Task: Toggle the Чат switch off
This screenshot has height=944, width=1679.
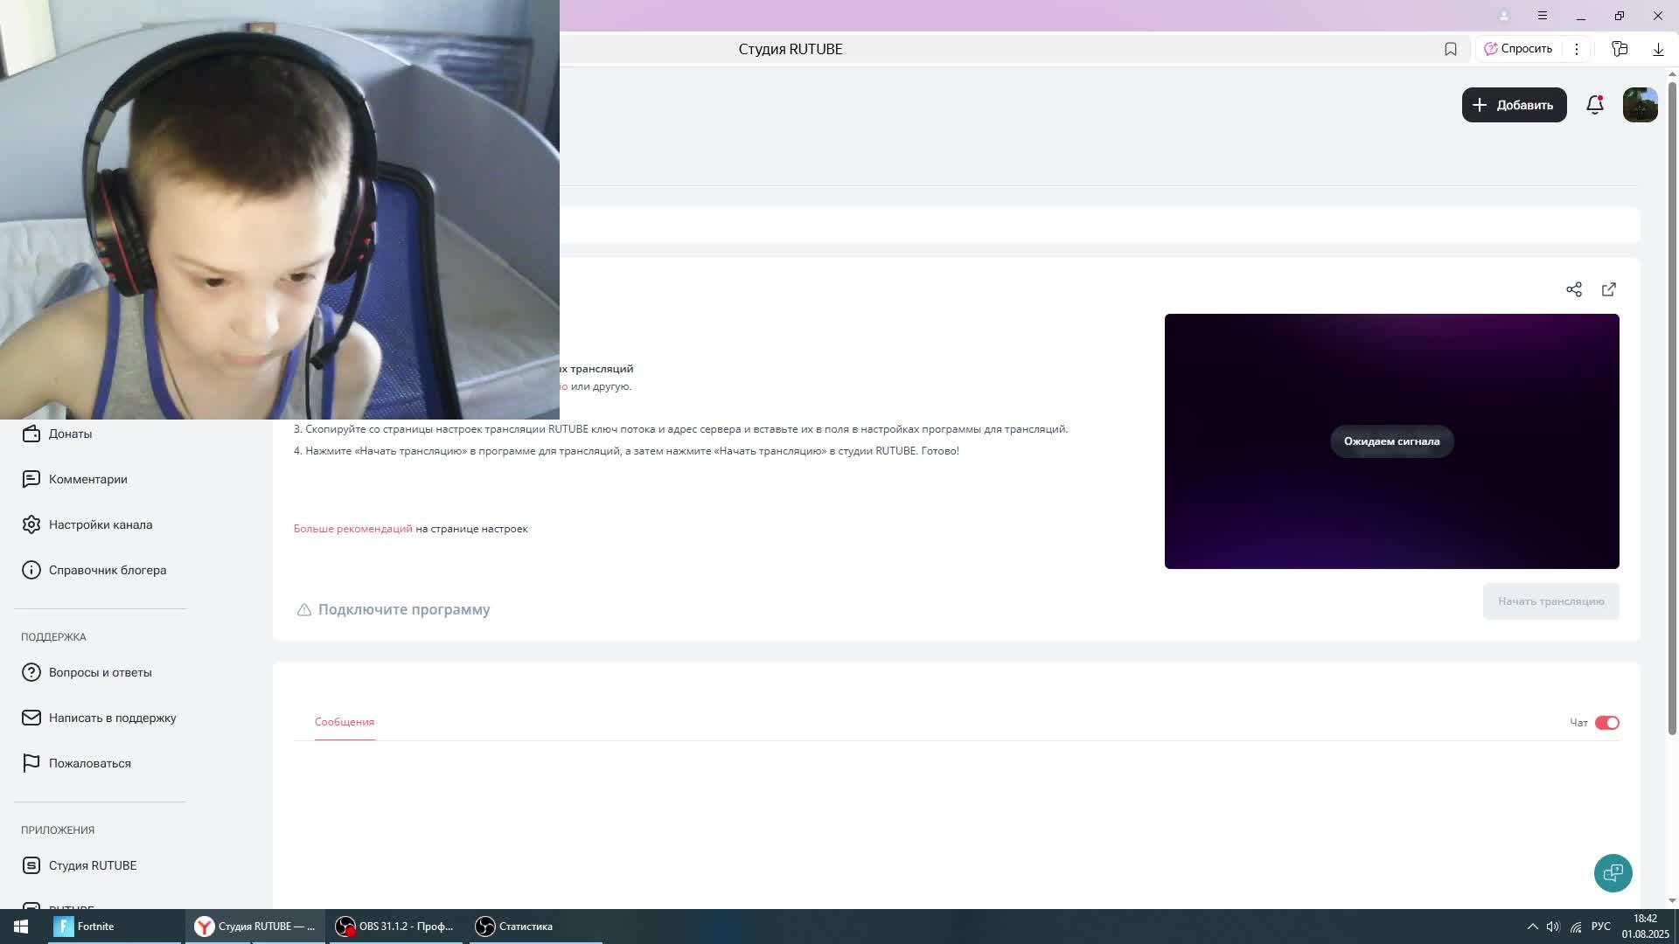Action: 1606,723
